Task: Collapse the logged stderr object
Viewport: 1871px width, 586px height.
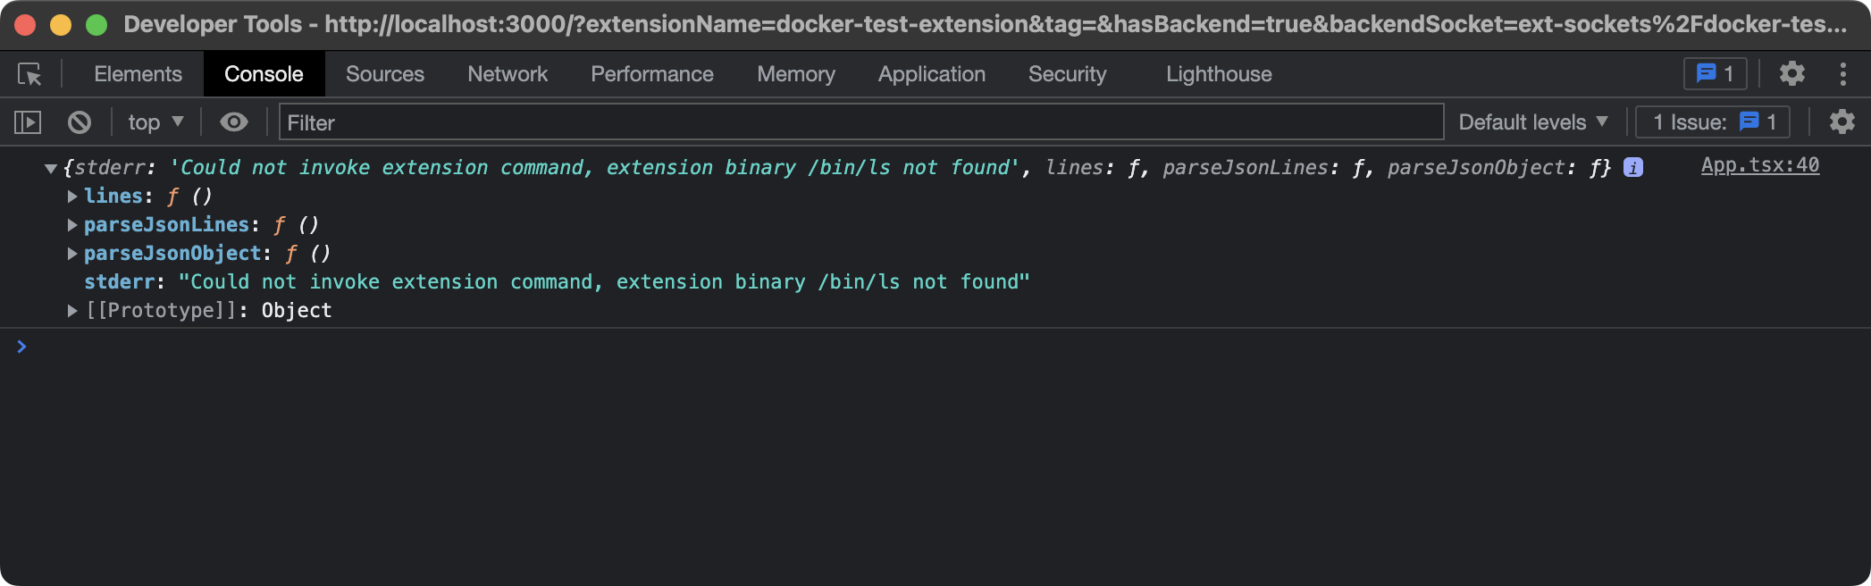Action: 51,168
